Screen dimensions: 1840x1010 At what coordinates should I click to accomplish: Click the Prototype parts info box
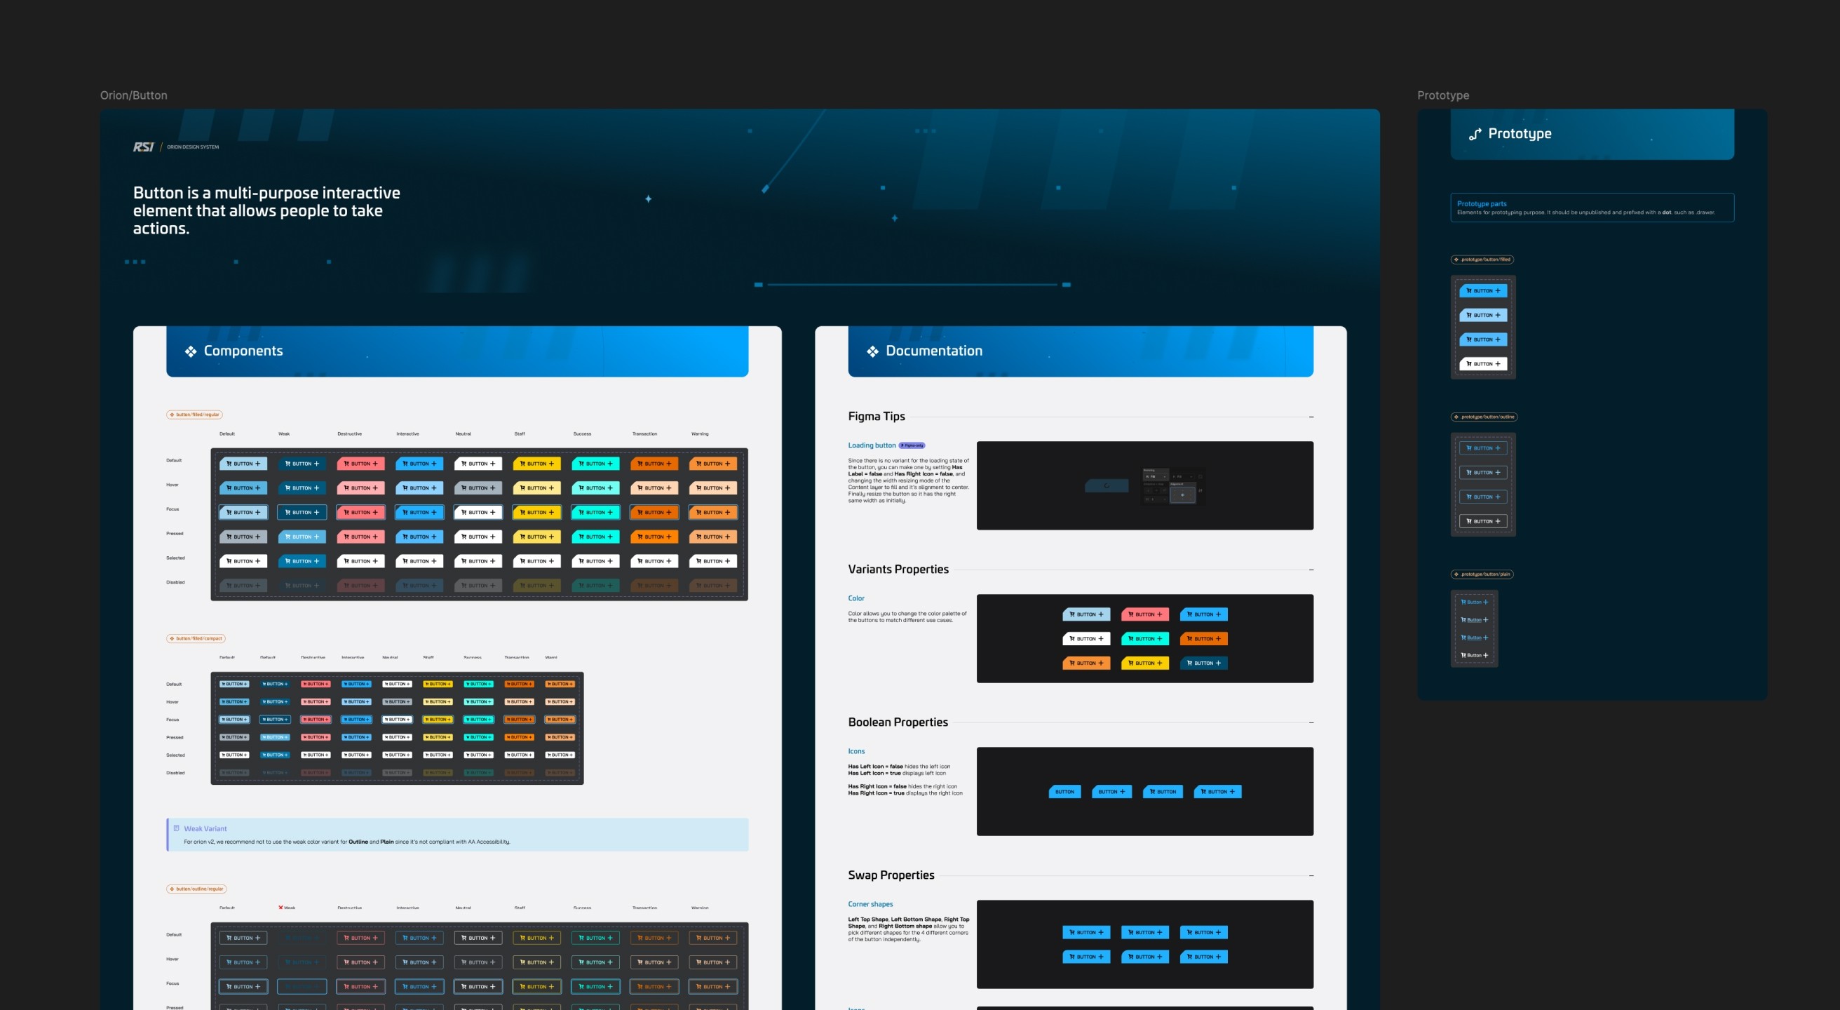tap(1592, 208)
